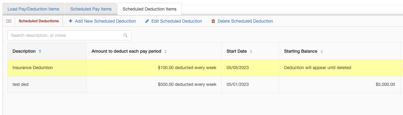The height and width of the screenshot is (115, 403).
Task: Click the $5,000.00 starting balance cell
Action: pyautogui.click(x=339, y=84)
